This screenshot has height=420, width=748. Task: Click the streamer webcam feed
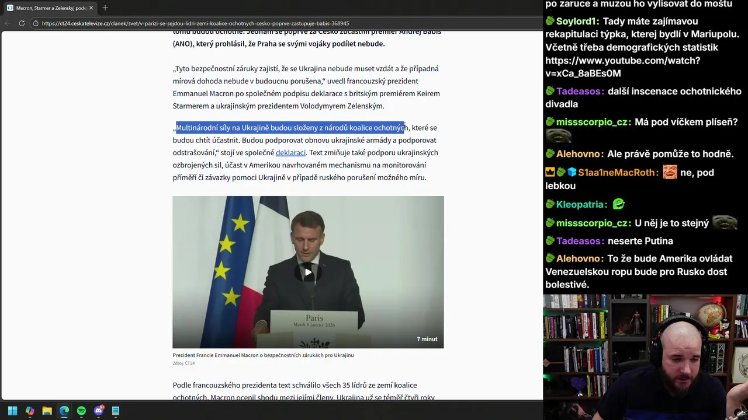(646, 357)
